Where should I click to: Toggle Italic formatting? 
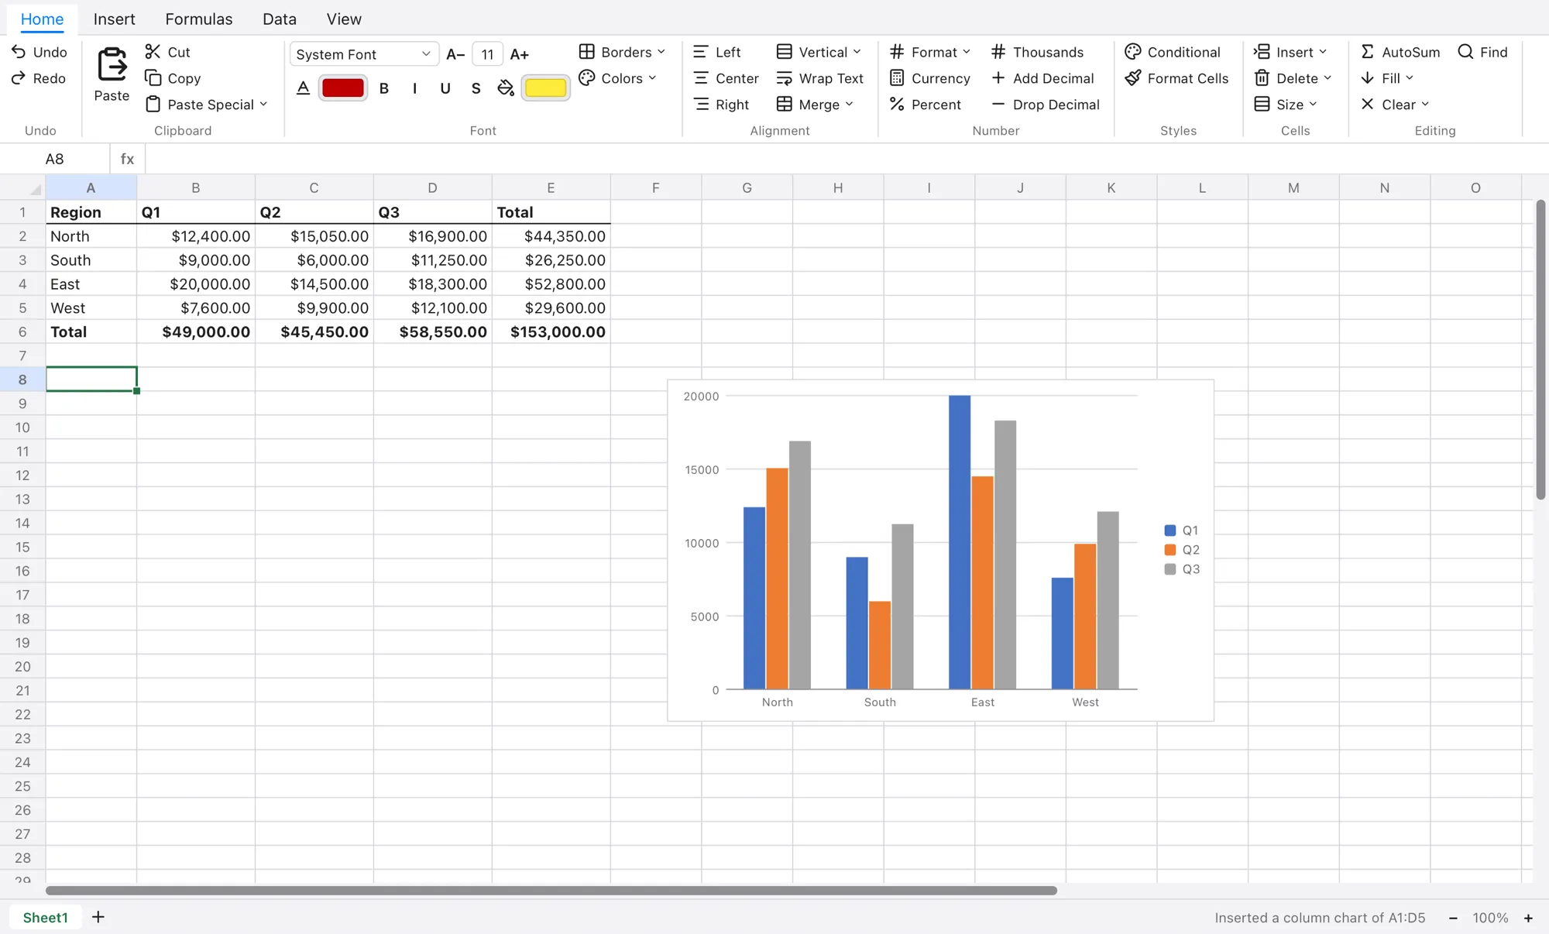(415, 88)
